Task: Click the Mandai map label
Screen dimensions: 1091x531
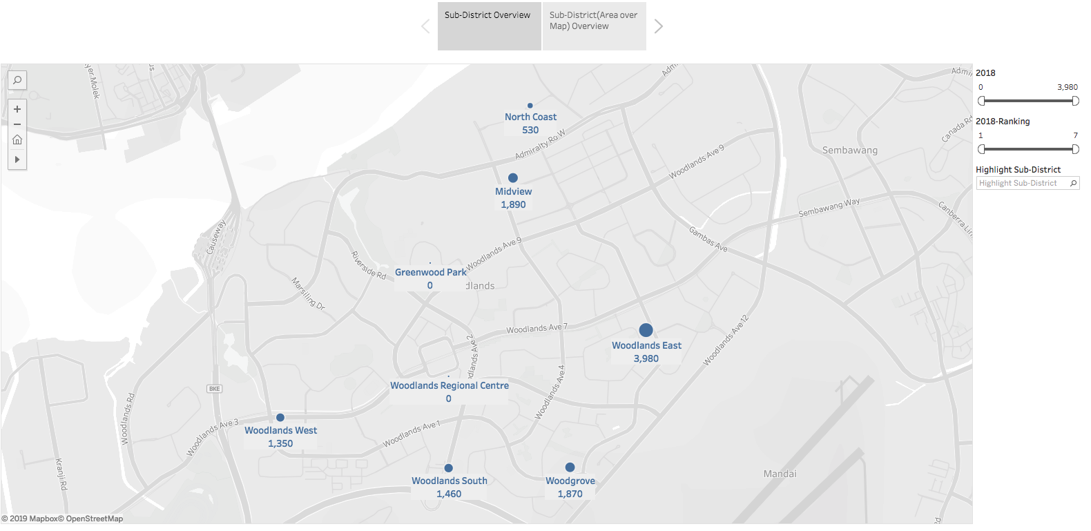Action: tap(780, 474)
